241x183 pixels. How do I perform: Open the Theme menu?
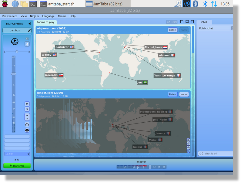[x=62, y=16]
